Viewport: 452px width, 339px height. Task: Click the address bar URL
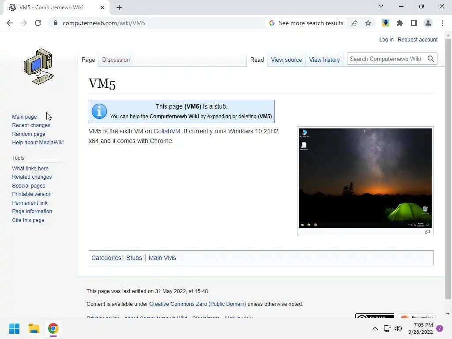point(104,23)
